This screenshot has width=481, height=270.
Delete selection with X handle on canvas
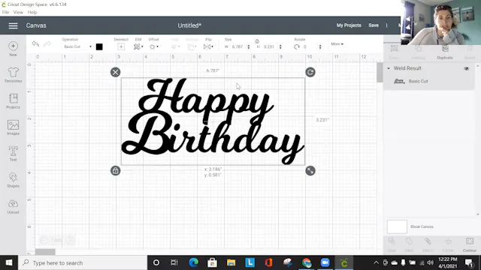coord(115,72)
